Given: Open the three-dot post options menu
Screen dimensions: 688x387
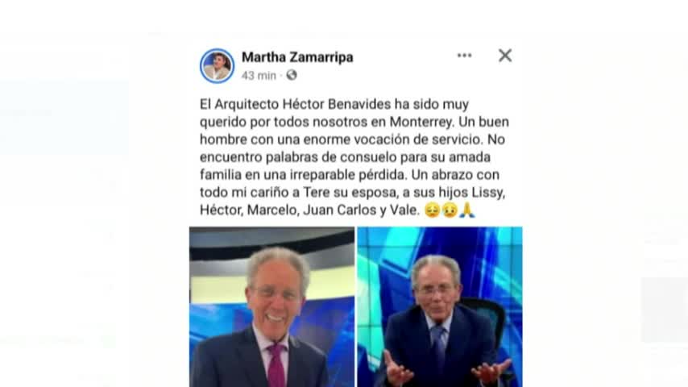Looking at the screenshot, I should tap(464, 56).
